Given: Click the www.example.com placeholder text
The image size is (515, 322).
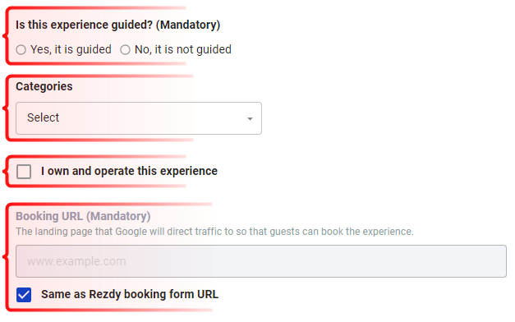Looking at the screenshot, I should point(76,261).
